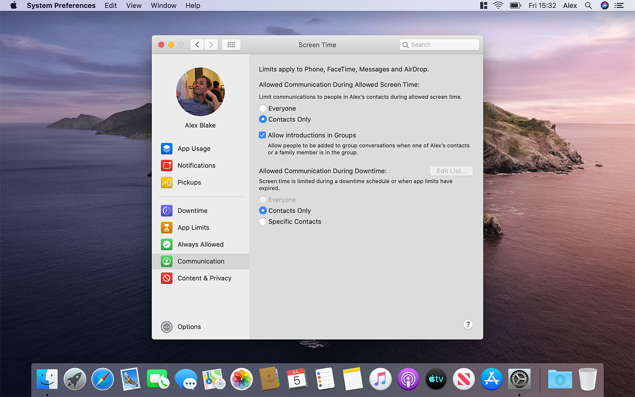Uncheck Allow introductions in Groups

coord(262,135)
